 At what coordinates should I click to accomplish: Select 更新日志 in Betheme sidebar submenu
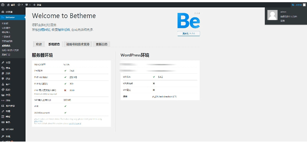(6, 55)
